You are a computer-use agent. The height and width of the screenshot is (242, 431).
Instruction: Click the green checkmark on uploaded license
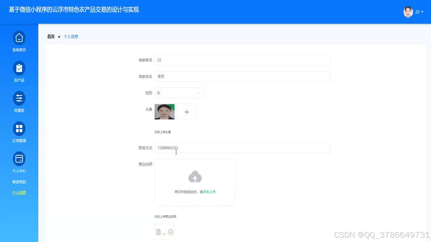coord(170,232)
